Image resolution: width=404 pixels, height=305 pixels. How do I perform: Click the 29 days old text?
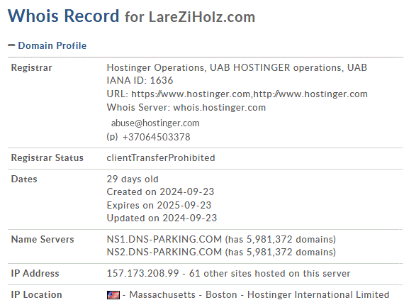[133, 179]
